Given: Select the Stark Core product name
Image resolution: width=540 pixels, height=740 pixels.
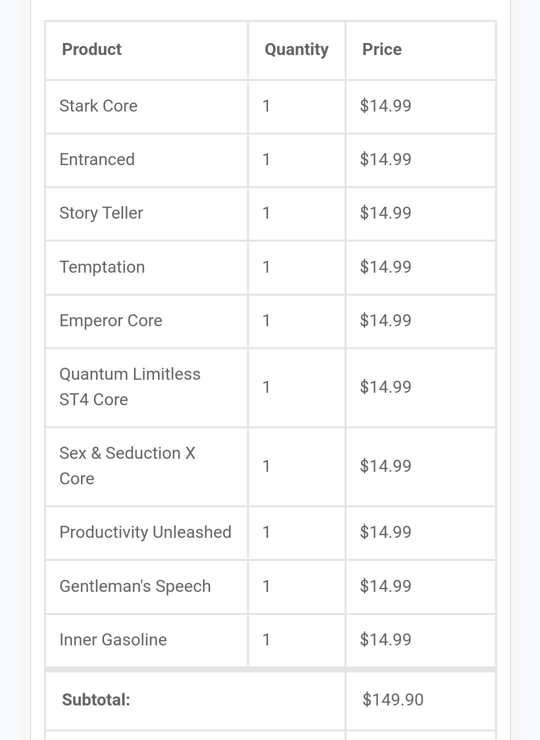Looking at the screenshot, I should pos(98,106).
